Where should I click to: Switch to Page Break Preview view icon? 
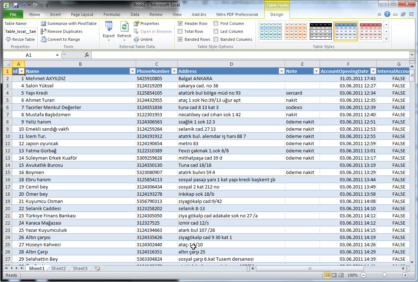tap(342, 275)
